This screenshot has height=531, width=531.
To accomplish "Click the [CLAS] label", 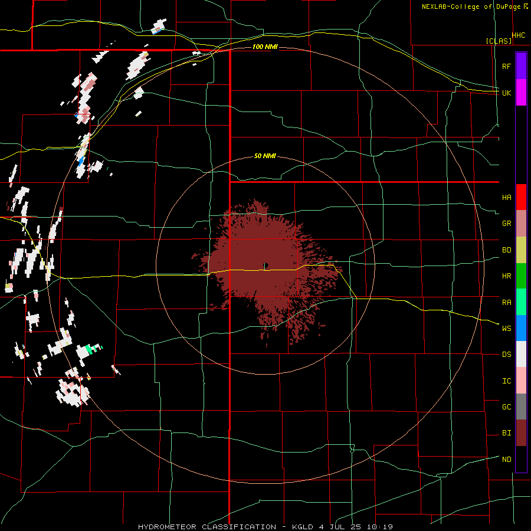I will point(499,41).
